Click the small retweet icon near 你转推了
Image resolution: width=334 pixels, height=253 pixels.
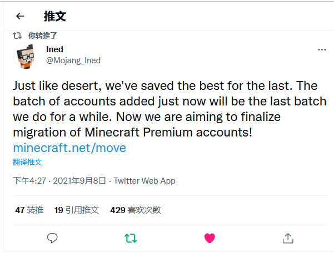[17, 36]
